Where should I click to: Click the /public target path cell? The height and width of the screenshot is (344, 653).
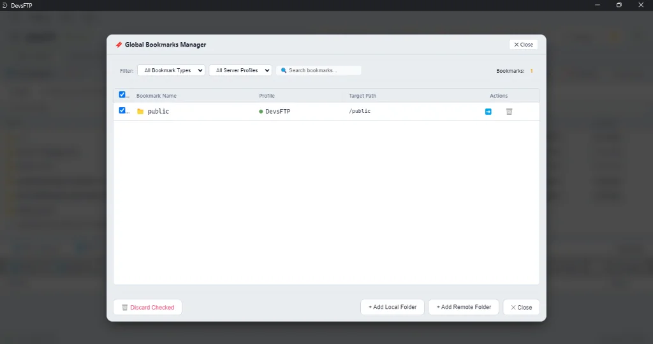[x=360, y=111]
